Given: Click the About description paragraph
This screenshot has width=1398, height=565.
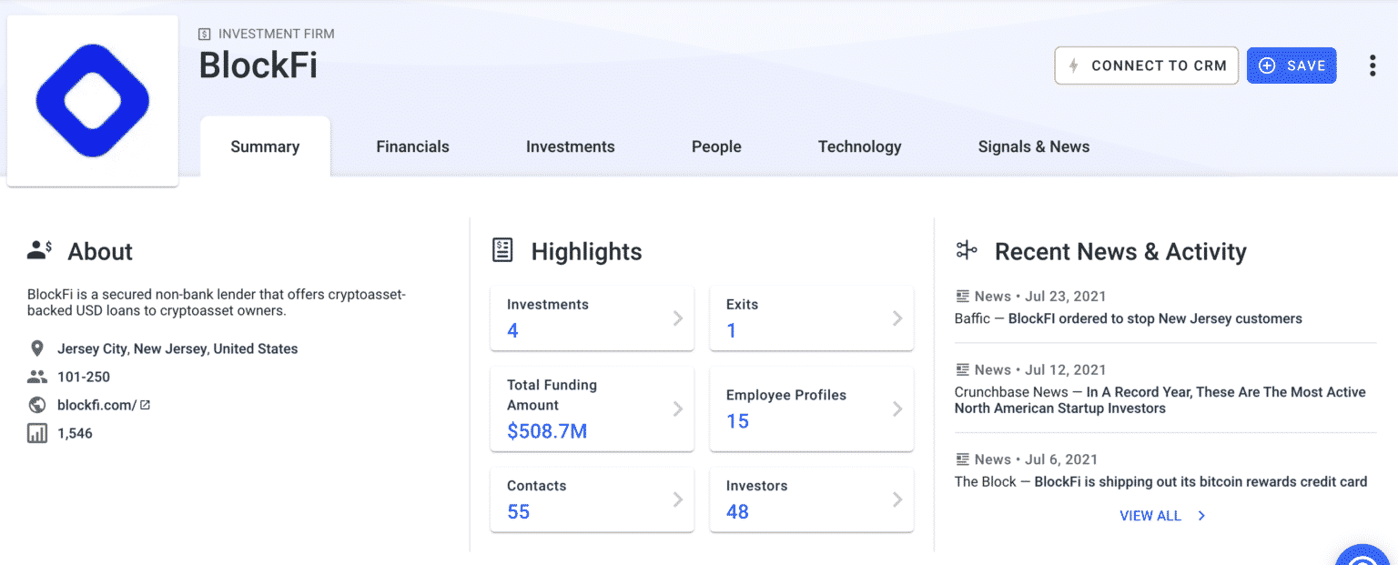Looking at the screenshot, I should pos(216,302).
